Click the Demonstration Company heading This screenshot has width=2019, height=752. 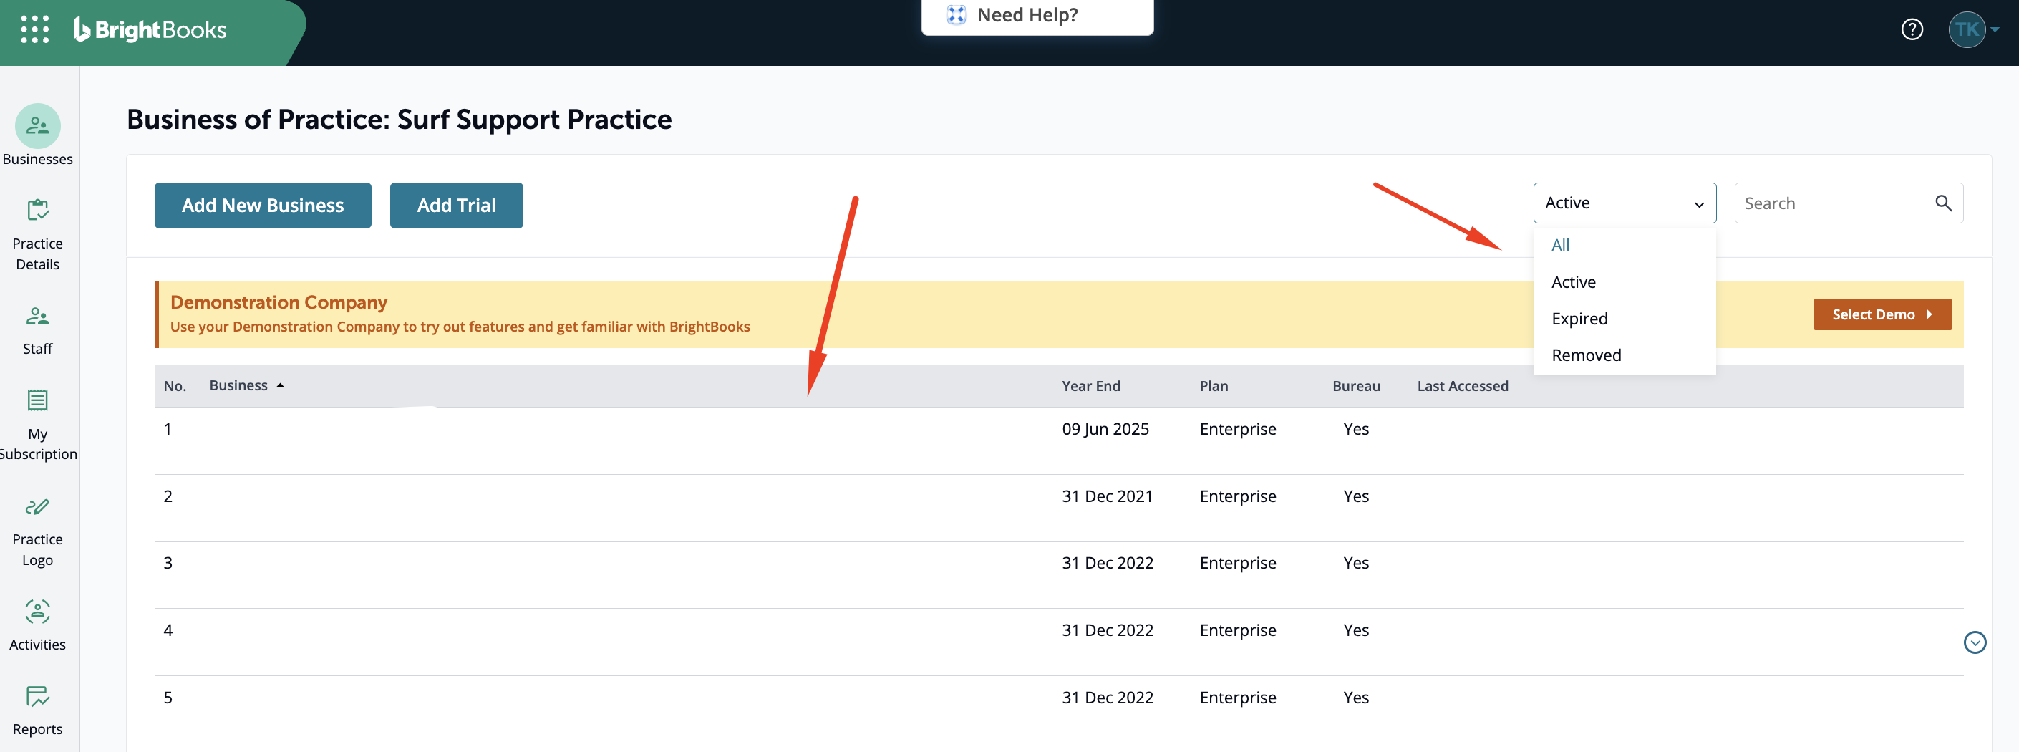[279, 302]
